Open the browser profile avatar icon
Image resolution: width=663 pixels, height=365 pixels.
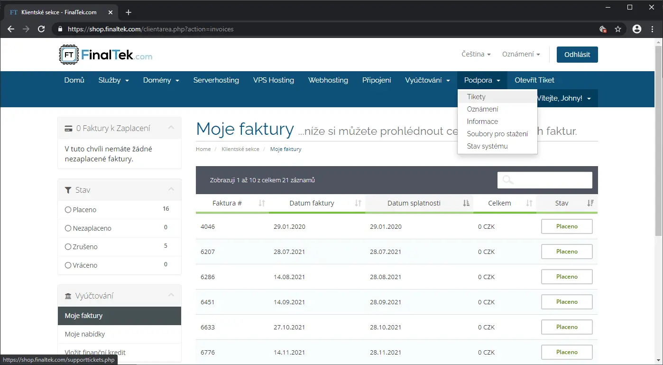(x=637, y=29)
